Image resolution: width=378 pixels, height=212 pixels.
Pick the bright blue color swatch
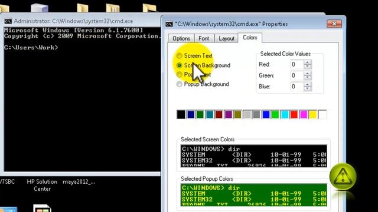(x=266, y=115)
